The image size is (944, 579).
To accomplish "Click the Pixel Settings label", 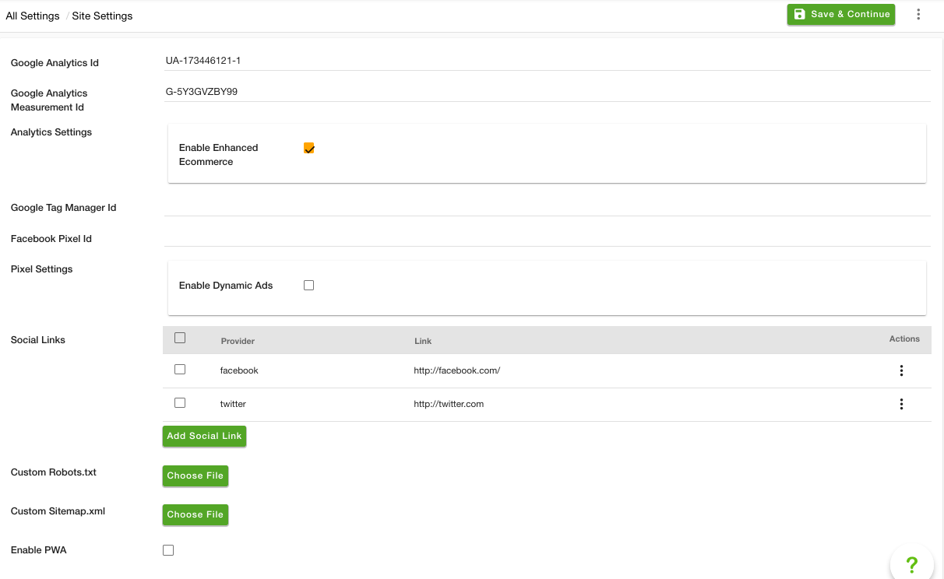I will [x=42, y=269].
